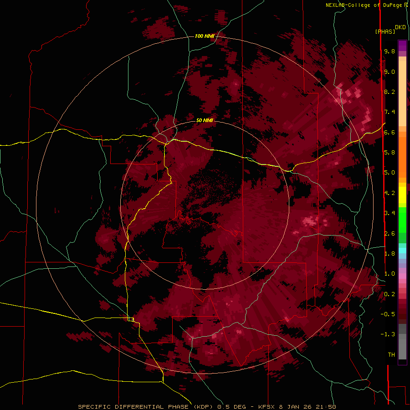Click the -0.5 value on the color scale
The height and width of the screenshot is (410, 410).
(388, 314)
